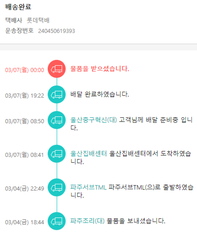Click the 03/07(월) 00:00 timestamp
Image resolution: width=197 pixels, height=235 pixels.
tap(25, 70)
